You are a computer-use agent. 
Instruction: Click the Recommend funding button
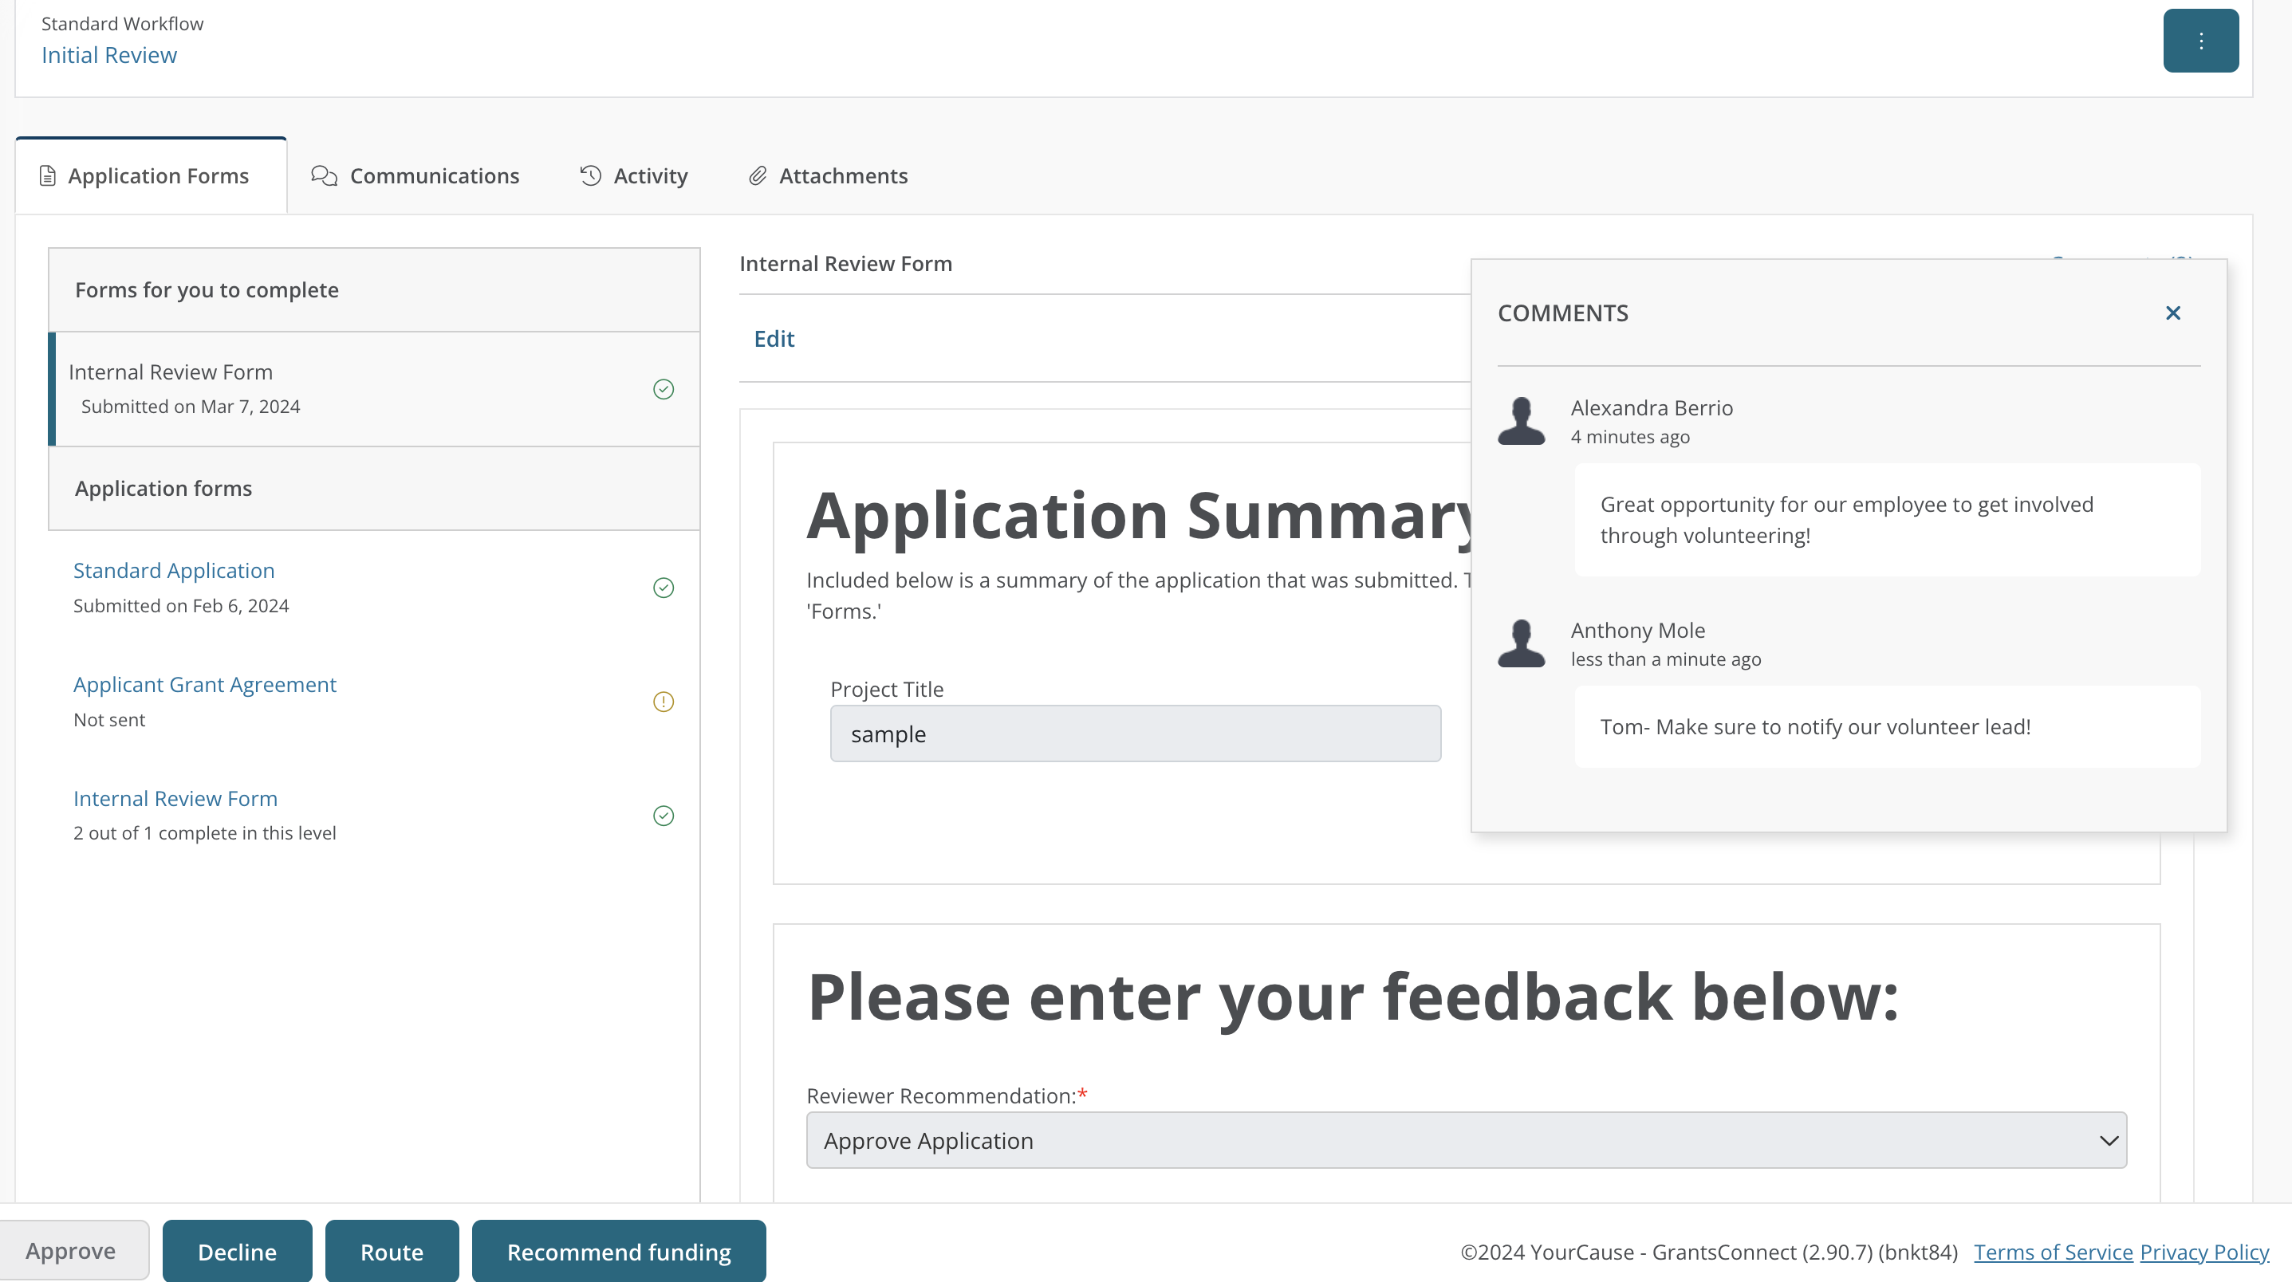tap(618, 1251)
